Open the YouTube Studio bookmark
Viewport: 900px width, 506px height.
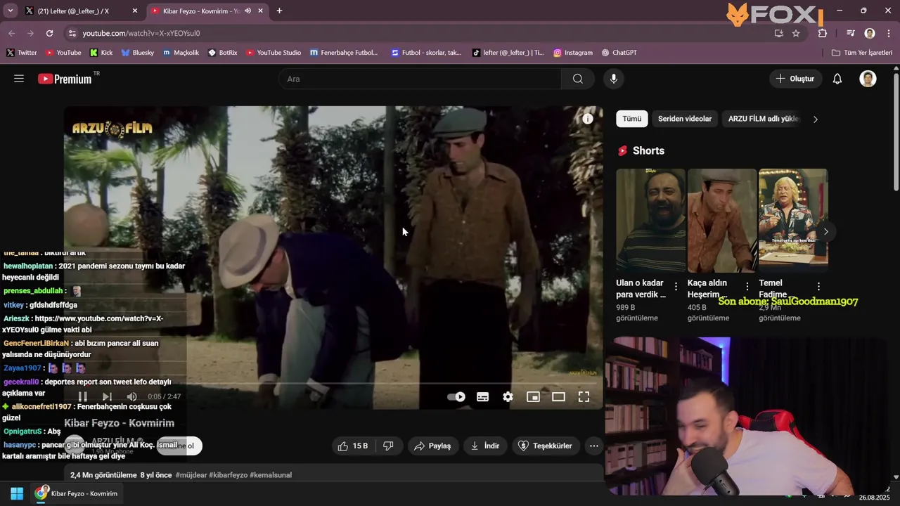(x=274, y=53)
